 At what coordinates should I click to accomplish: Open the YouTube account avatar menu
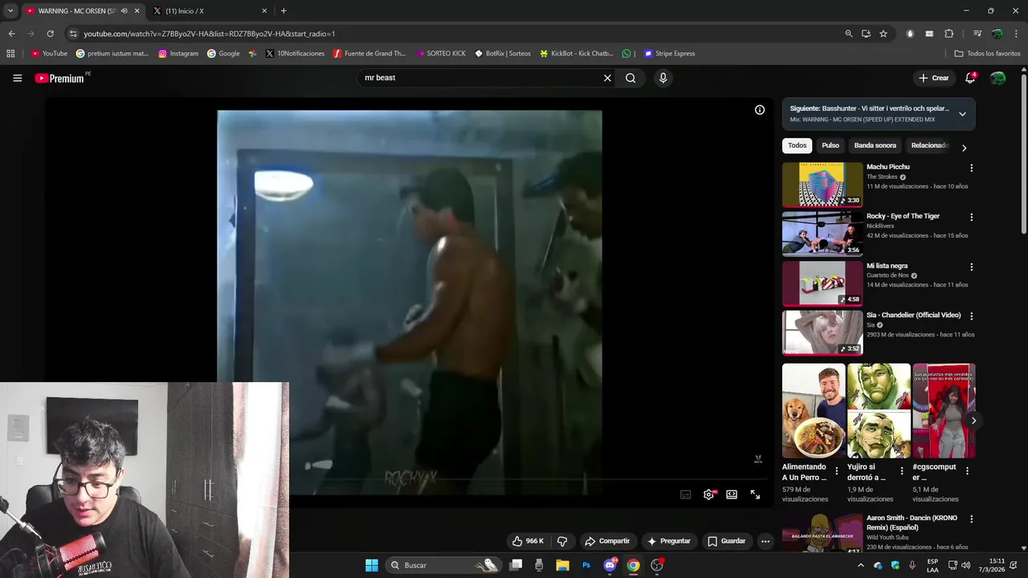[x=997, y=78]
